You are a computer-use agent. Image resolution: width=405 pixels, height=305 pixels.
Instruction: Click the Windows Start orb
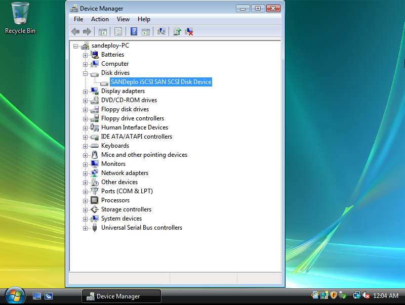pyautogui.click(x=15, y=296)
